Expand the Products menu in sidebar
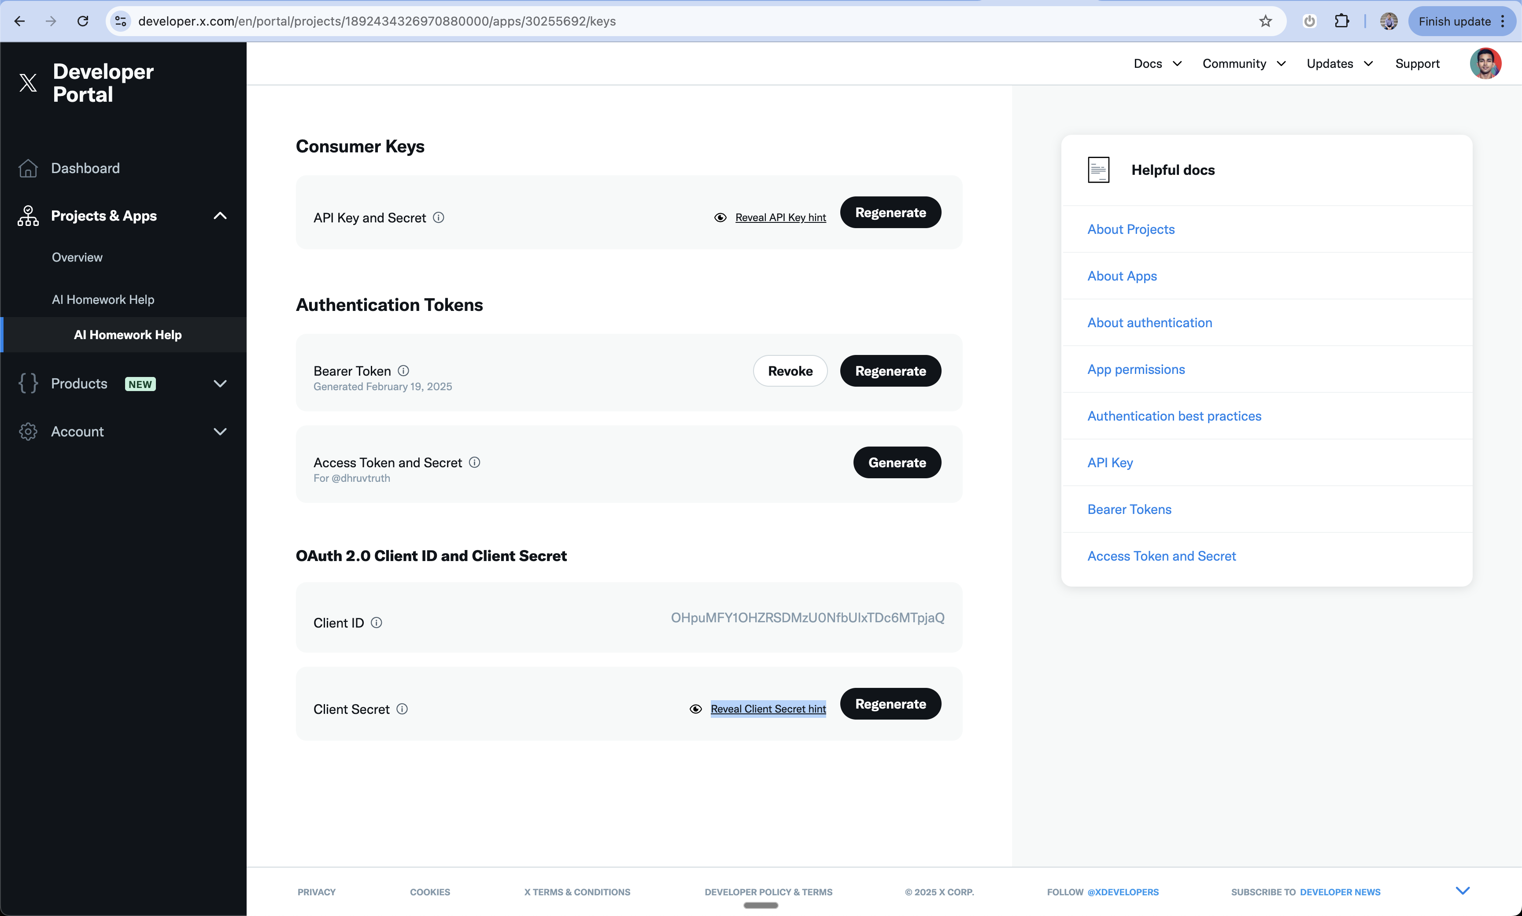Image resolution: width=1522 pixels, height=916 pixels. click(220, 383)
